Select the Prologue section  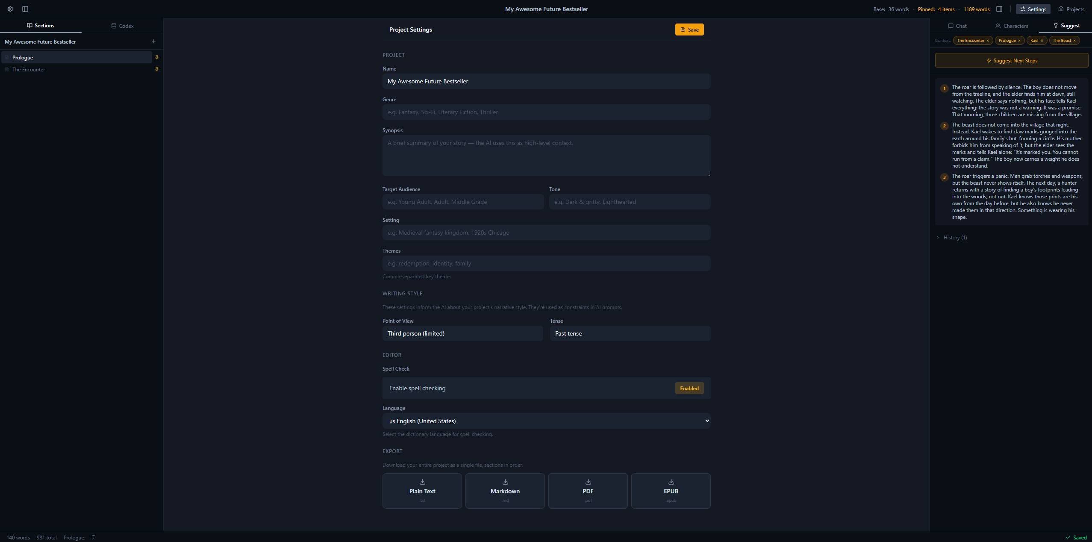tap(77, 57)
